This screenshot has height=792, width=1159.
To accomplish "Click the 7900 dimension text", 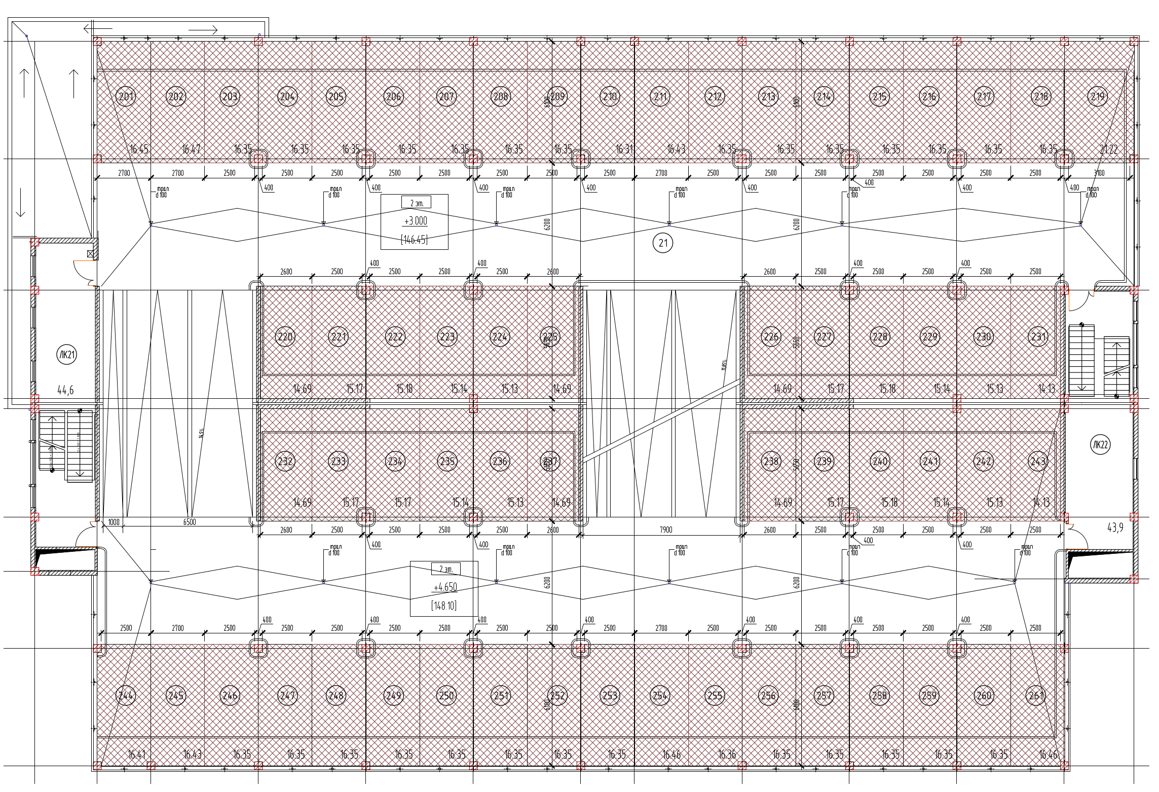I will 665,530.
